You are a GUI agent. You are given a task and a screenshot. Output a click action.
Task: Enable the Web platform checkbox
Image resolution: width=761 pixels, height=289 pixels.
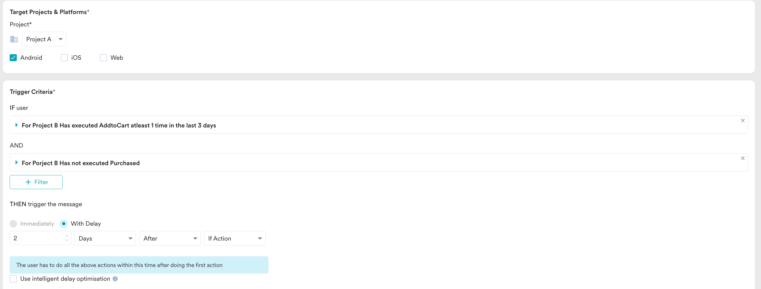(x=103, y=58)
